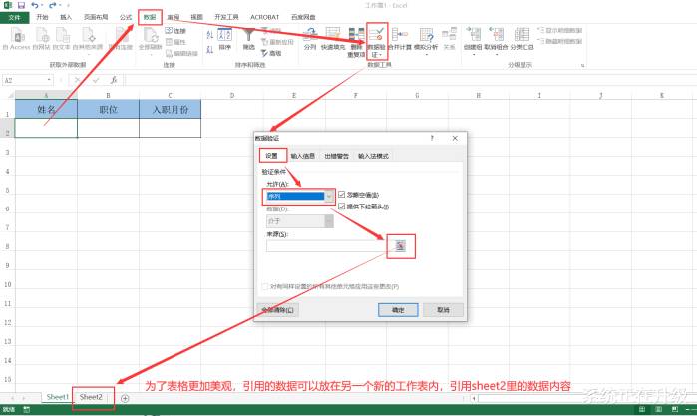This screenshot has width=697, height=416.
Task: Switch to ACROBAT ribbon tab
Action: pos(265,17)
